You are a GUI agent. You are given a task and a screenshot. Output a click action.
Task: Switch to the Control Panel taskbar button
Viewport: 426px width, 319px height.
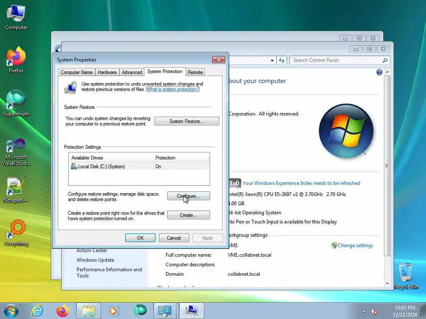(165, 311)
